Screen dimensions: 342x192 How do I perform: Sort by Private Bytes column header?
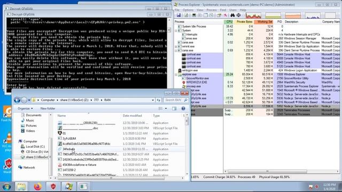pos(244,22)
